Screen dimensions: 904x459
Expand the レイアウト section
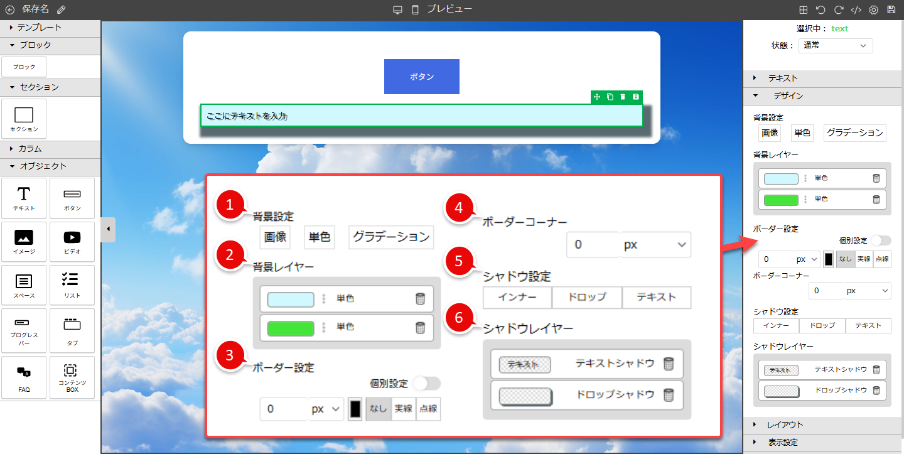tap(785, 425)
